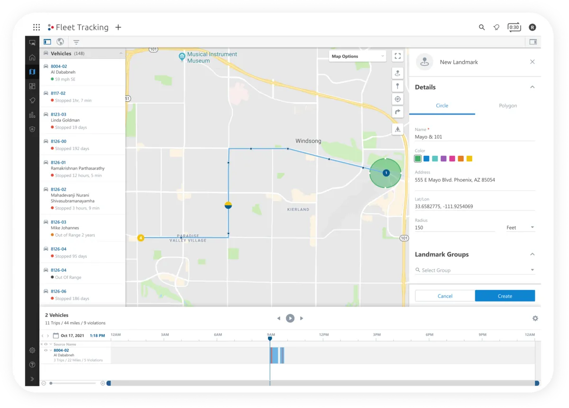Select the Circle tab
The height and width of the screenshot is (408, 569).
tap(442, 106)
